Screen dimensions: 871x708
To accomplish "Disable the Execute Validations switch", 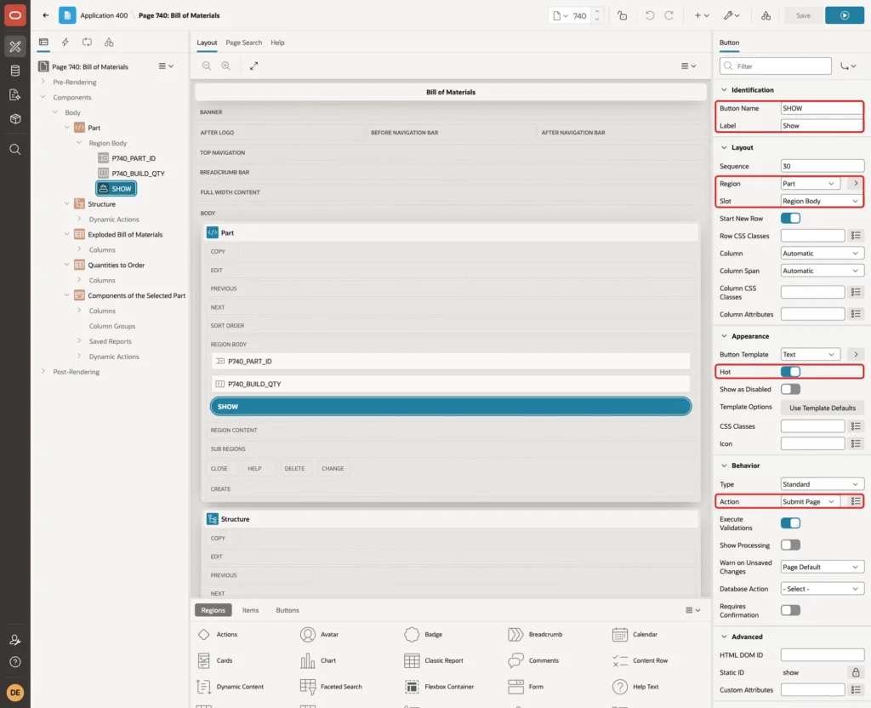I will click(x=790, y=523).
